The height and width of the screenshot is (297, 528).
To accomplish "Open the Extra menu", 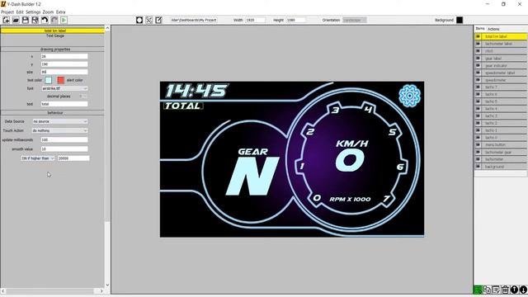I will 60,12.
